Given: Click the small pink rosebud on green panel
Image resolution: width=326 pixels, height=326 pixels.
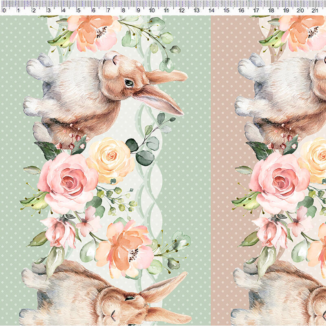Looking at the screenshot, I should (x=59, y=232).
